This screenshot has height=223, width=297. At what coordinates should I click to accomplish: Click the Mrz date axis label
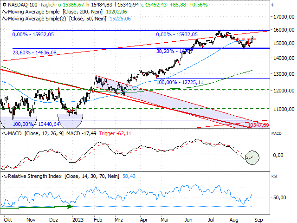[119, 220]
